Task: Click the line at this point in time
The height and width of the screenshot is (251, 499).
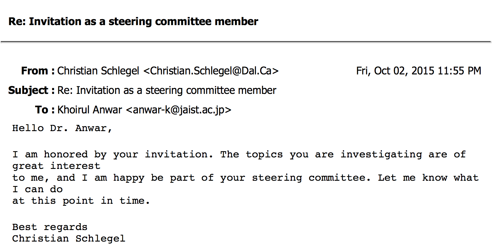Action: [x=81, y=201]
